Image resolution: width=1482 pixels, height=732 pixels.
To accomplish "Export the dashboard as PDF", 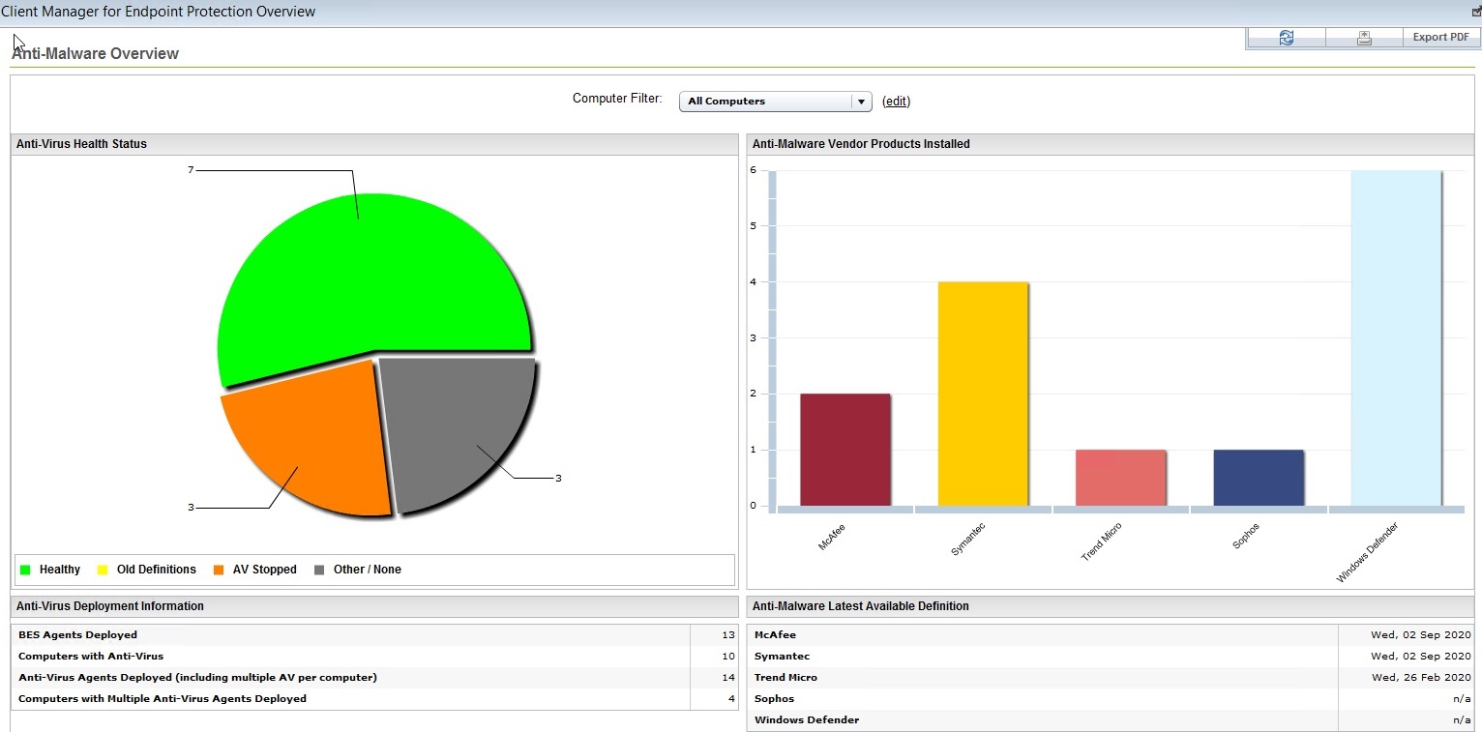I will tap(1440, 38).
